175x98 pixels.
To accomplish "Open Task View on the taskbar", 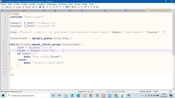I will click(59, 96).
